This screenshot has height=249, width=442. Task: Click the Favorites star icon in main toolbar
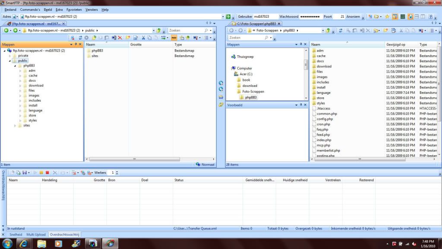[387, 17]
